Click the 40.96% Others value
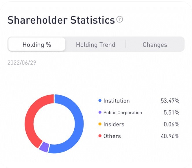 170,136
